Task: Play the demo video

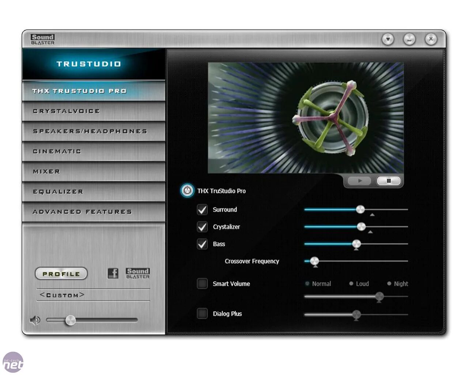Action: tap(359, 181)
